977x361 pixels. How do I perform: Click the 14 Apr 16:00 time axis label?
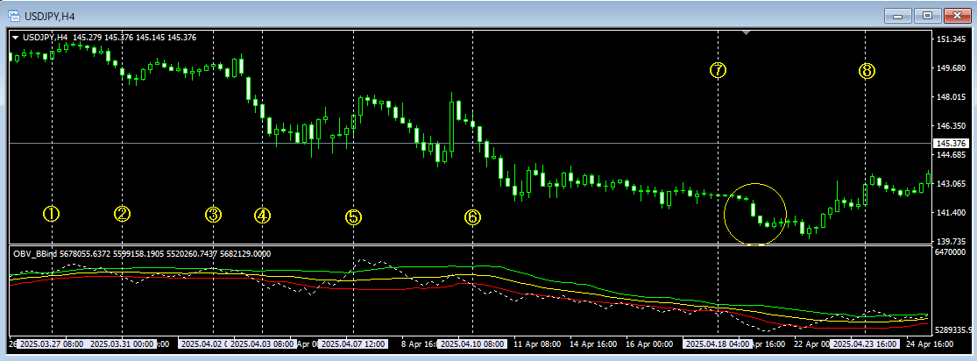point(592,343)
